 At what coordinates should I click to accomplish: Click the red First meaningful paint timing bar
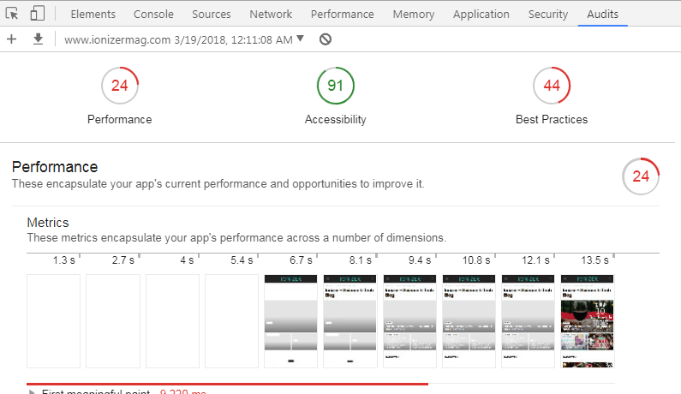pyautogui.click(x=227, y=384)
